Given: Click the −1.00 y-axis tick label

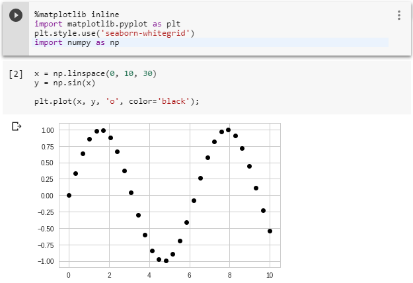Looking at the screenshot, I should click(46, 261).
